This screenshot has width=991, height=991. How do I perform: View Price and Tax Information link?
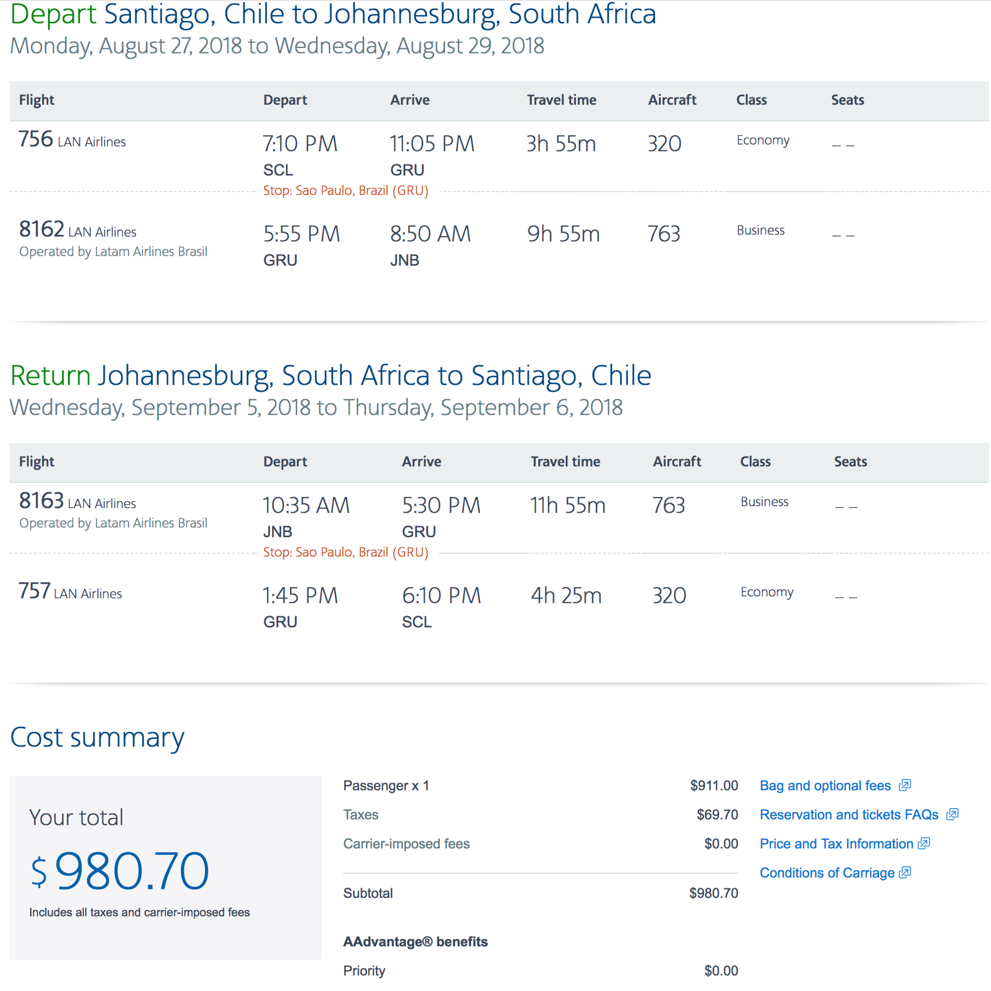(836, 844)
